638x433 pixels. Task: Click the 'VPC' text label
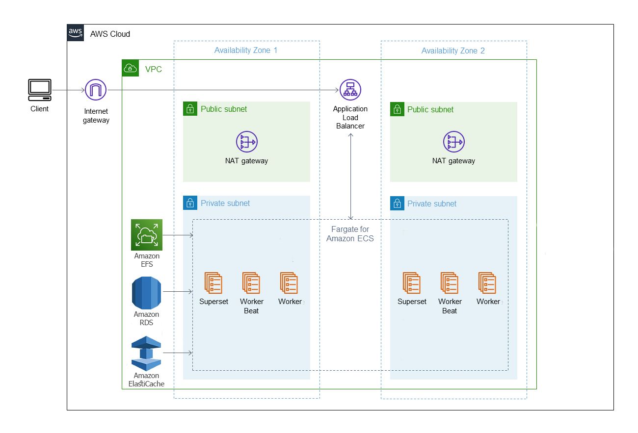click(153, 69)
